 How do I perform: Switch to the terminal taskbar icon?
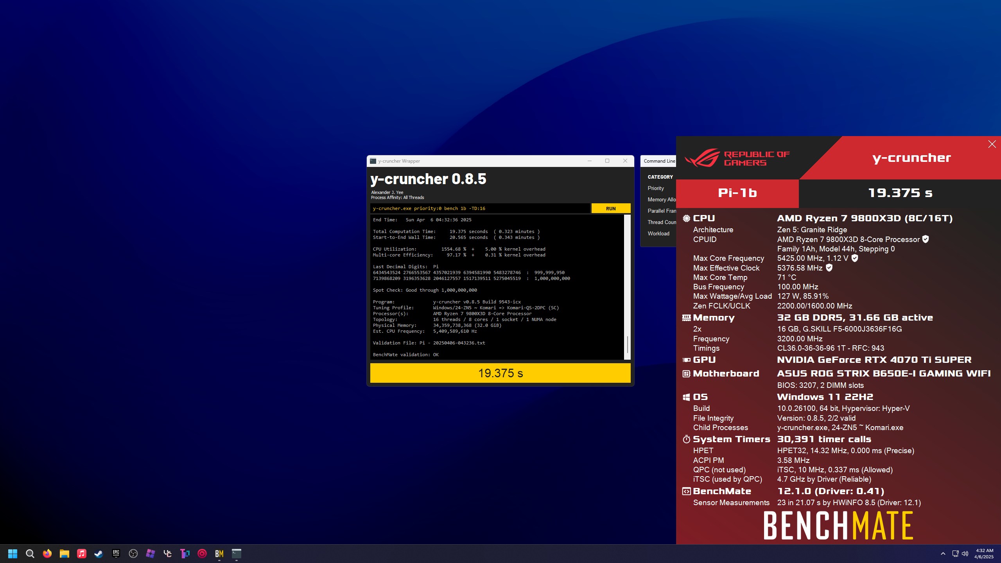[236, 554]
